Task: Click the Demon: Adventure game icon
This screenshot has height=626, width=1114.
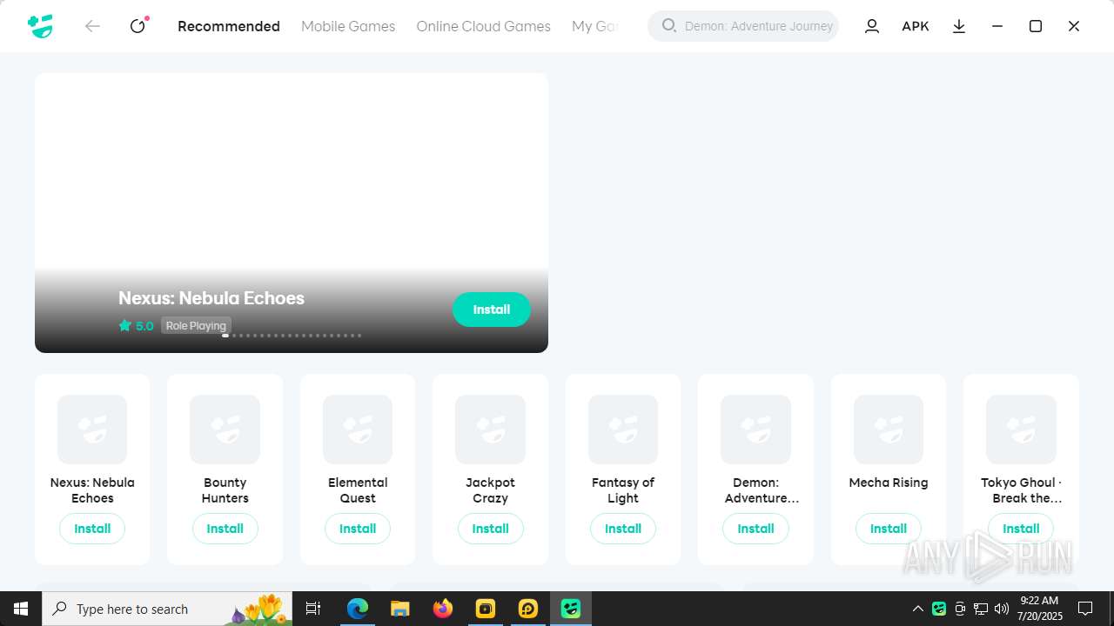Action: (x=755, y=430)
